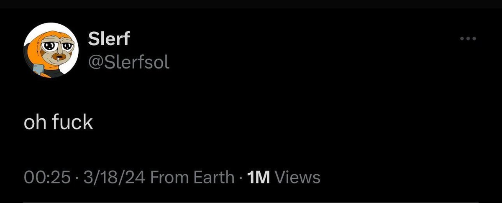Click the divider line below the metadata
The image size is (502, 203).
pos(251,202)
